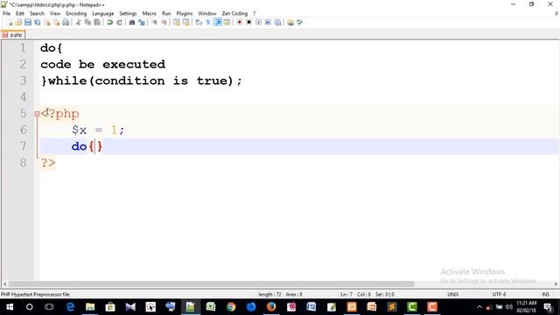560x315 pixels.
Task: Open Google Chrome from taskbar
Action: tap(231, 307)
